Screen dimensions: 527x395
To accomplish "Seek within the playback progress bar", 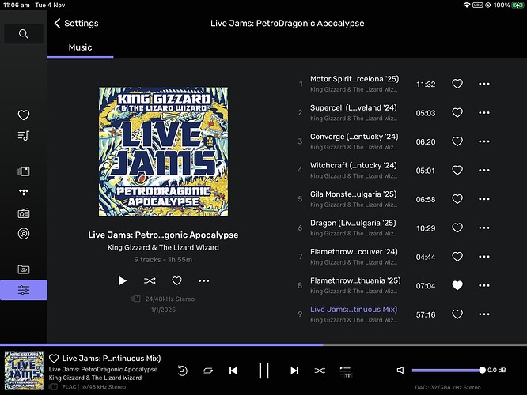I will coord(263,344).
